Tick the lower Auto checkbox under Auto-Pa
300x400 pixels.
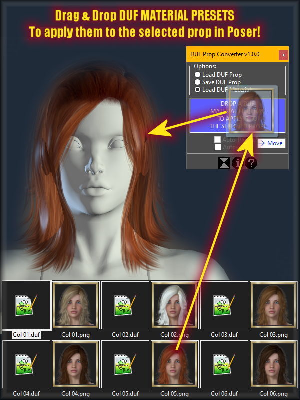218,147
